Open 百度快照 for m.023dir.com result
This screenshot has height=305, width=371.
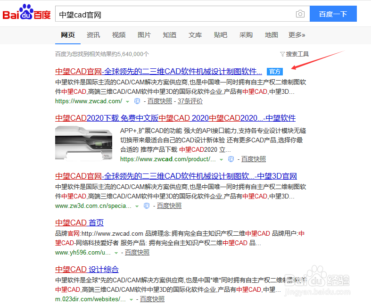click(152, 299)
